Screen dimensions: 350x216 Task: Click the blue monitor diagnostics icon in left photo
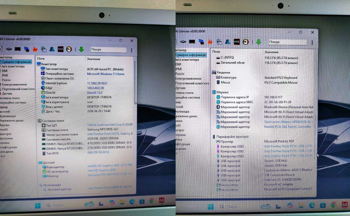tap(27, 49)
